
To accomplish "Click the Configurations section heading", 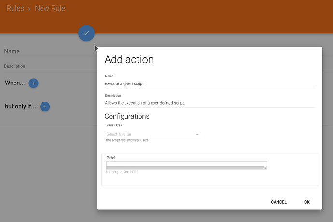I will click(127, 116).
